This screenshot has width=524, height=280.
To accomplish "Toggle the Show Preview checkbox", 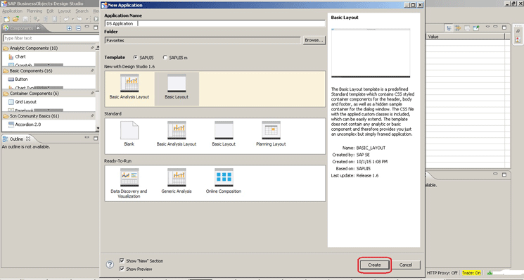I will 122,269.
